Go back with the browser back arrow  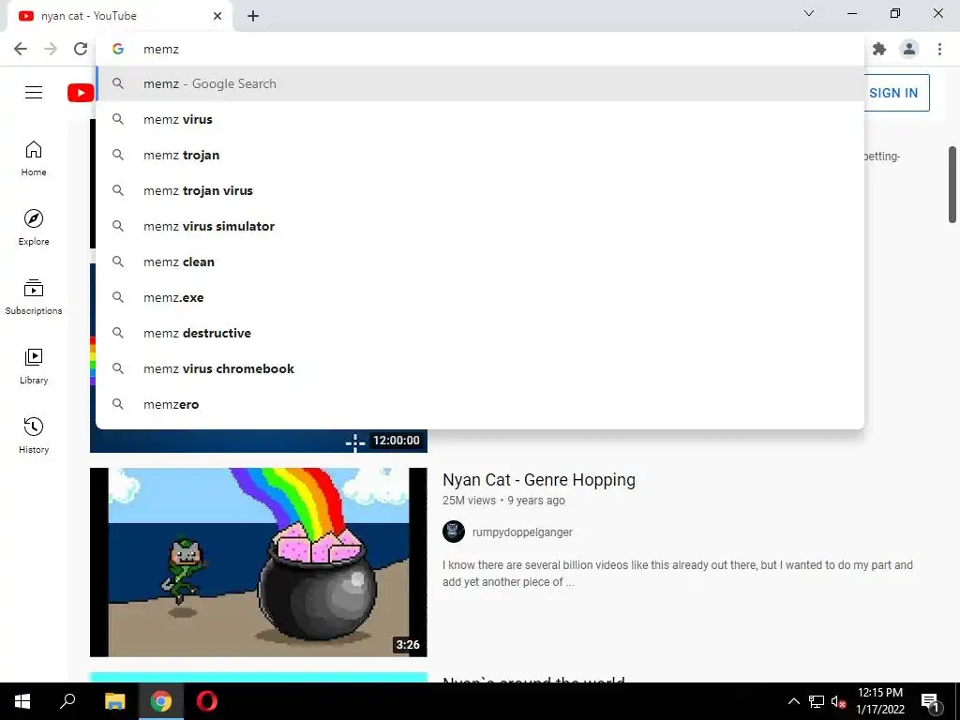coord(21,49)
